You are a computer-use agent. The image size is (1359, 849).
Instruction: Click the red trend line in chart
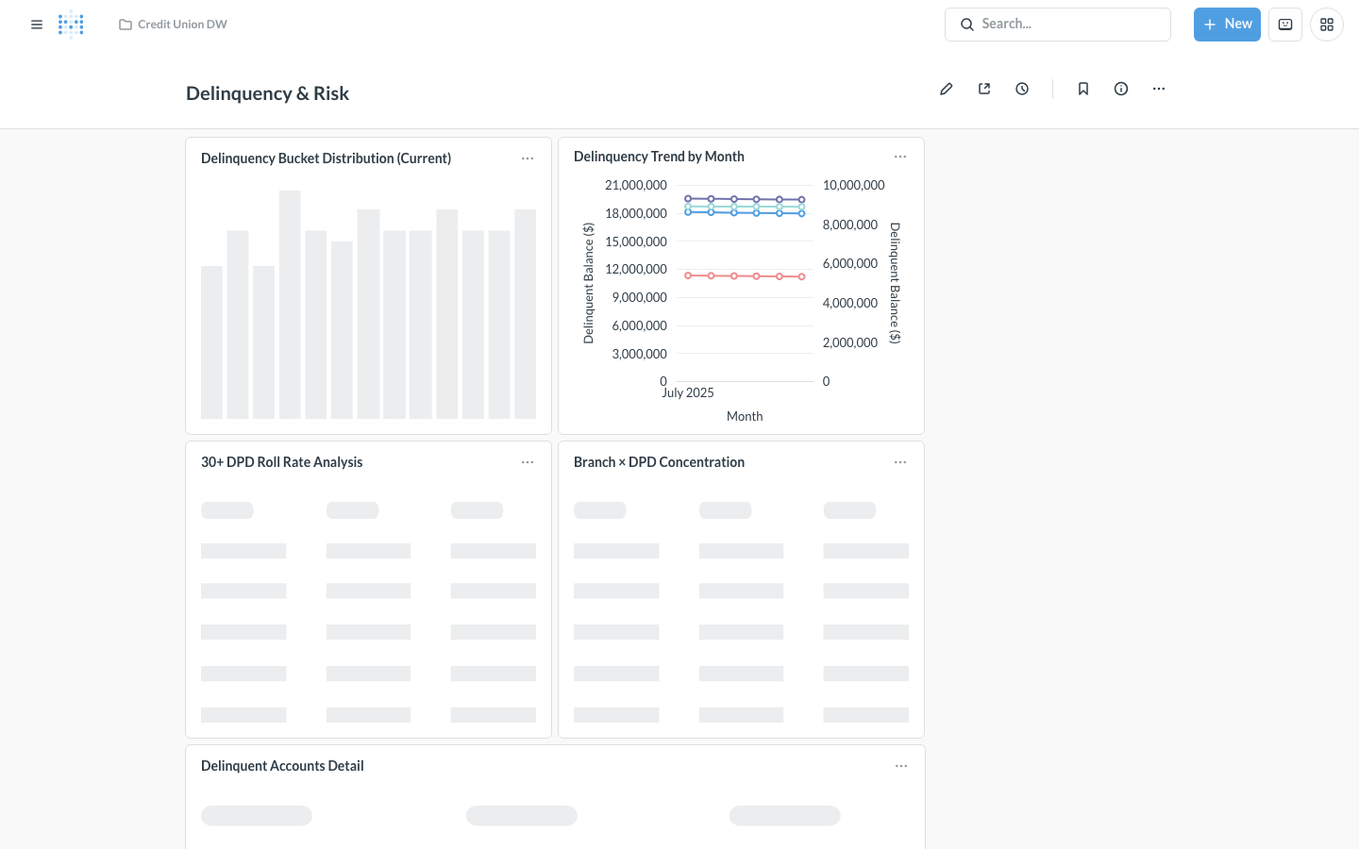point(745,276)
